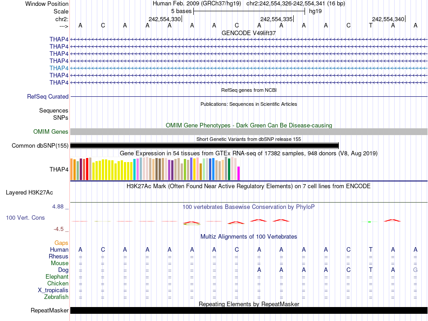The image size is (428, 321).
Task: Click the Publications: Sequences in Scientific Articles title
Action: coord(249,104)
